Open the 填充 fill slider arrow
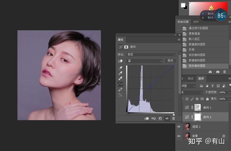 click(x=229, y=99)
